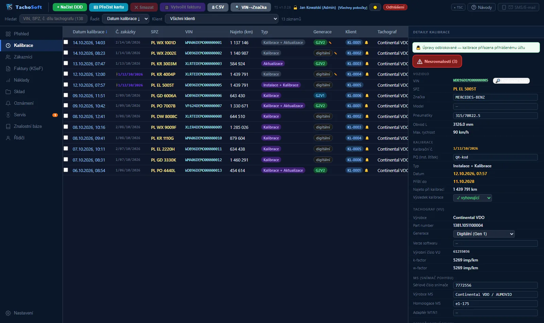The width and height of the screenshot is (544, 323).
Task: Check the PL GD 6006A row checkbox
Action: (x=66, y=95)
